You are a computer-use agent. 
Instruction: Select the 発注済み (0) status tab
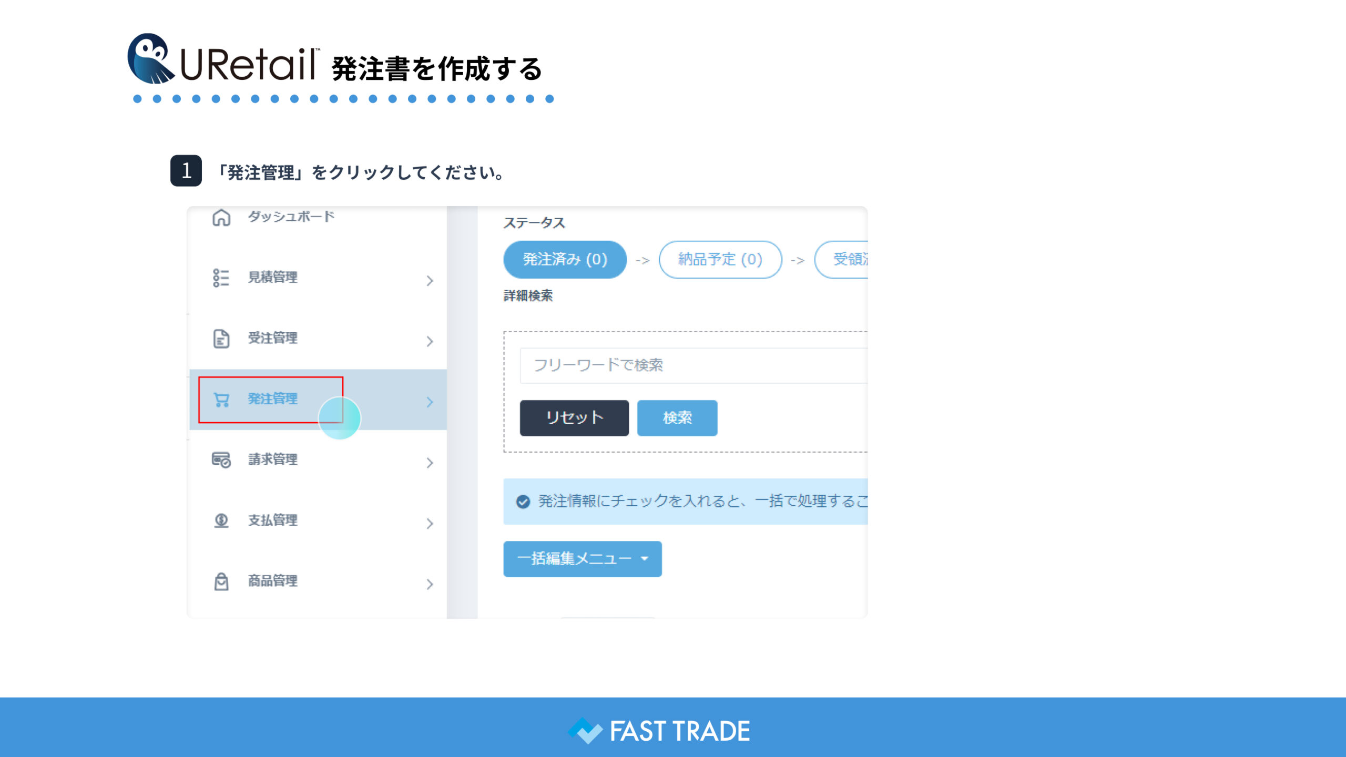coord(565,260)
